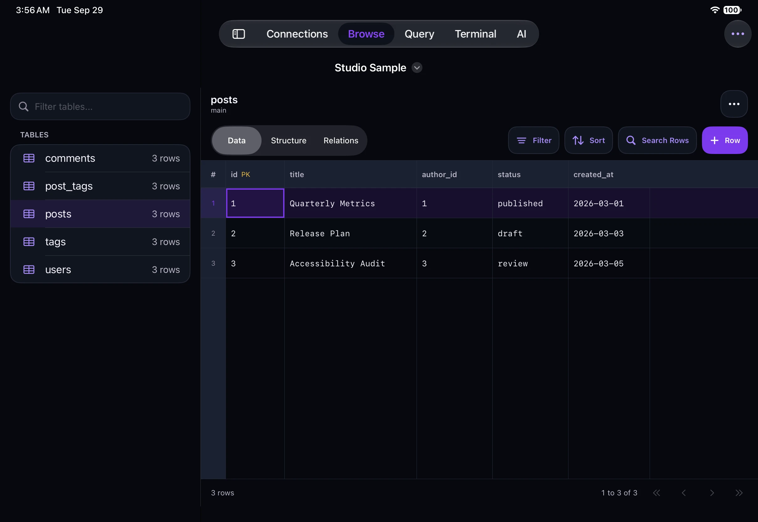The image size is (758, 522).
Task: Click the created_at column header
Action: coord(609,174)
